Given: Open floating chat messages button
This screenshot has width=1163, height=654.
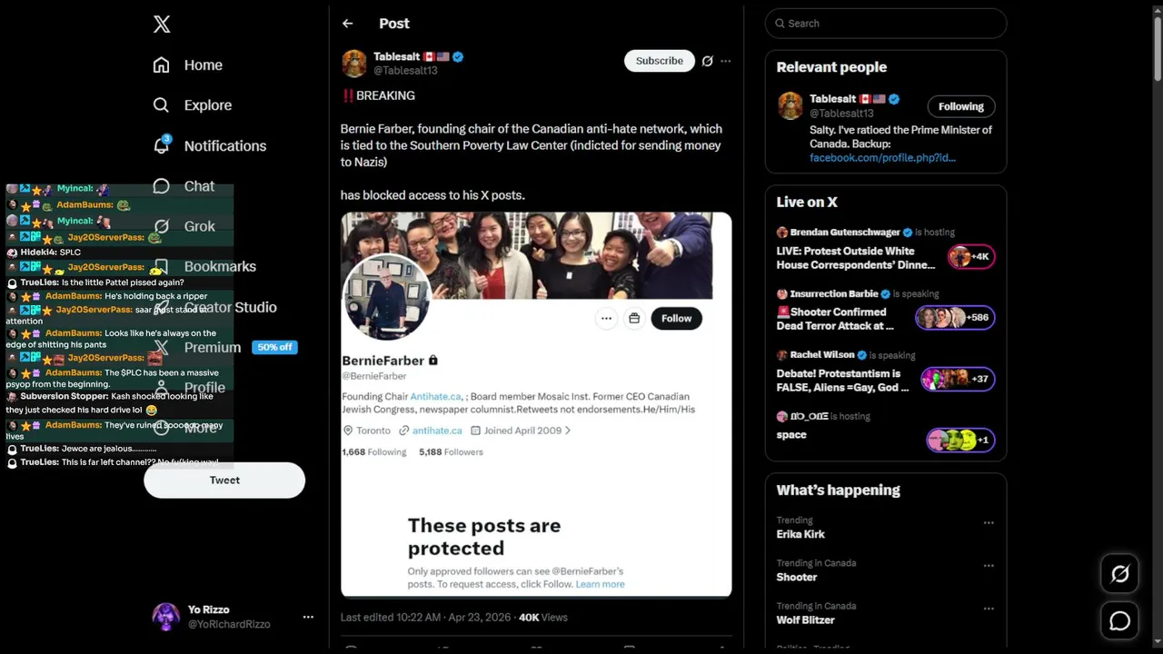Looking at the screenshot, I should coord(1119,620).
